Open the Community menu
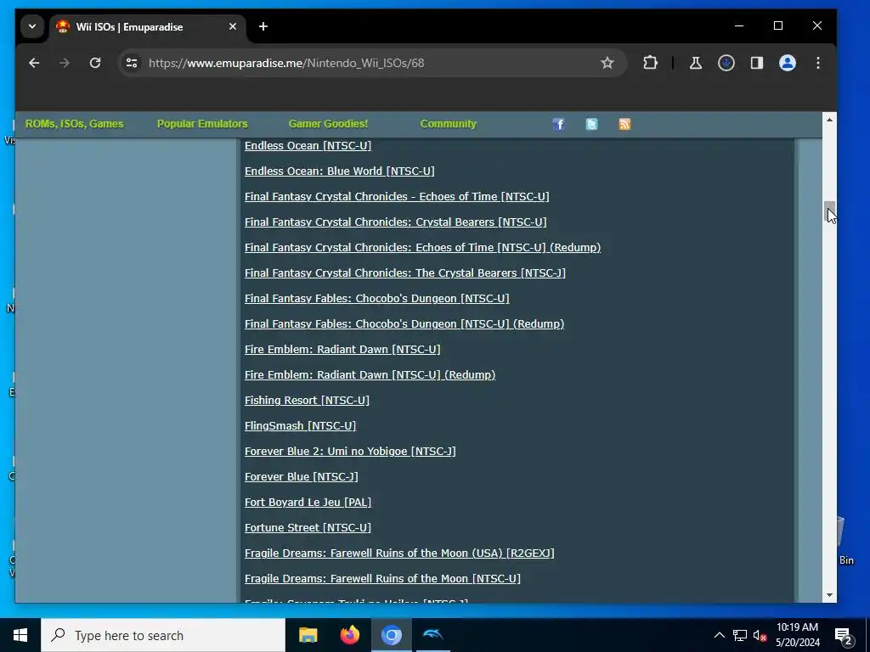 pyautogui.click(x=448, y=124)
